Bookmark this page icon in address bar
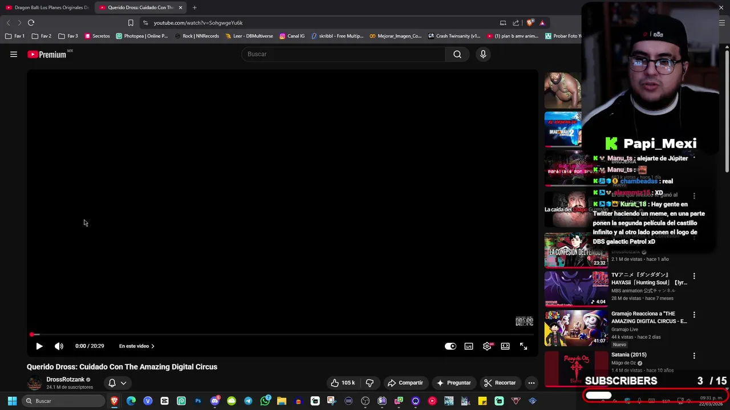Viewport: 730px width, 410px height. [131, 23]
